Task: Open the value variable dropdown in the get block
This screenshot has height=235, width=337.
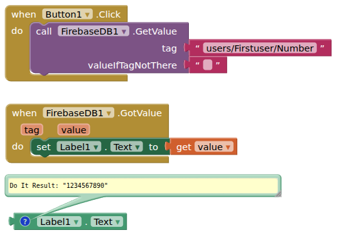Action: tap(214, 147)
